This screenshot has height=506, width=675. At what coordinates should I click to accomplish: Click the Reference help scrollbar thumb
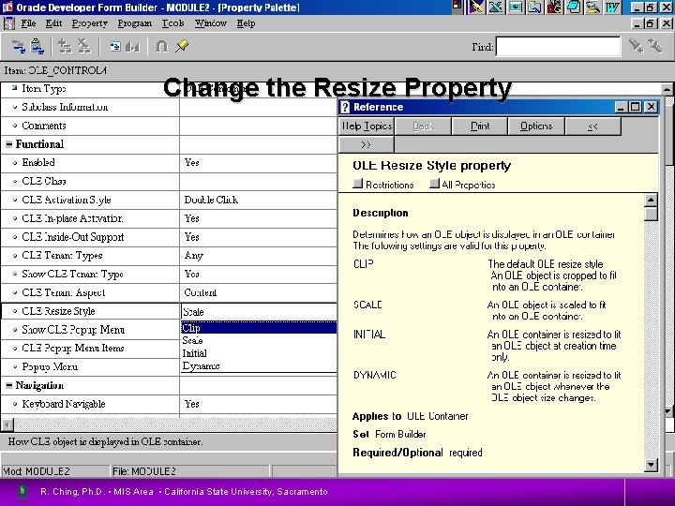point(651,214)
